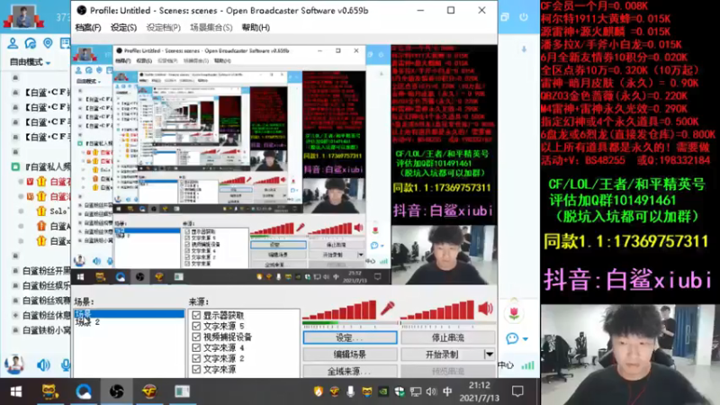Mute the OBS microphone via red mic icon
Image resolution: width=720 pixels, height=405 pixels.
(388, 309)
